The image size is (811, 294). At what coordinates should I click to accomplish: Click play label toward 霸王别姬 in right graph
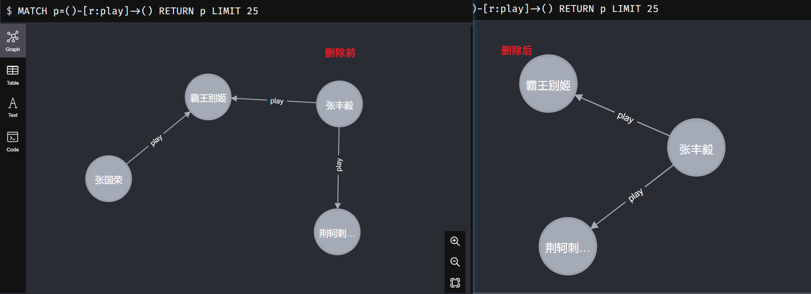pyautogui.click(x=626, y=117)
